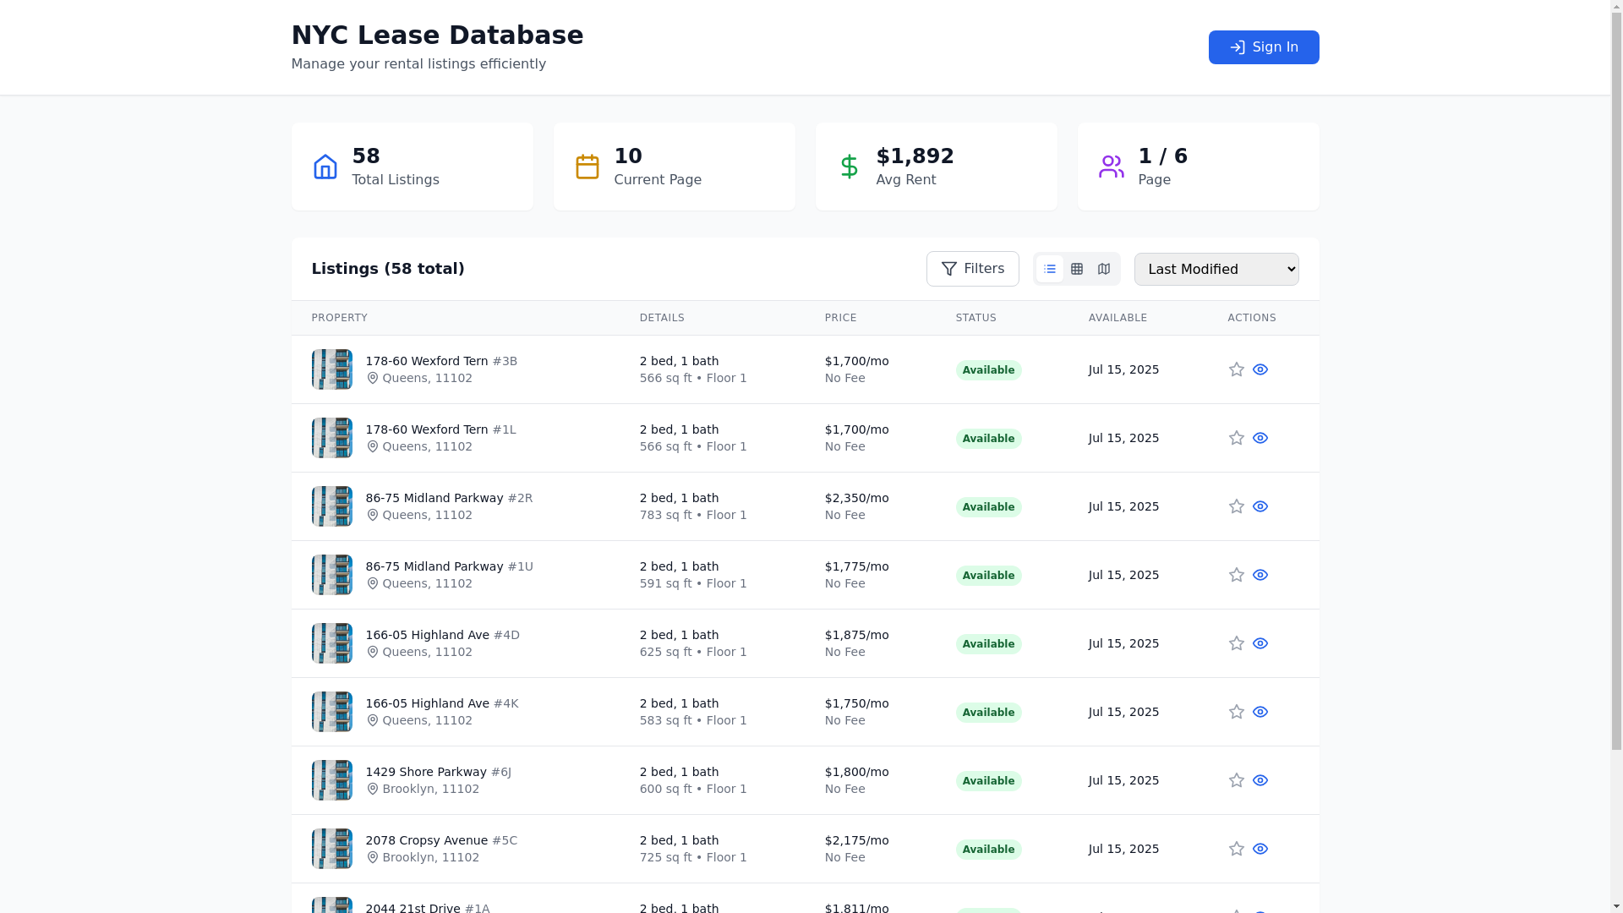The width and height of the screenshot is (1623, 913).
Task: Click the PRICE column header
Action: coord(841,318)
